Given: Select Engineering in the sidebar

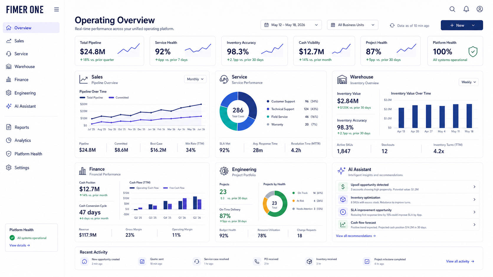Looking at the screenshot, I should pos(31,93).
